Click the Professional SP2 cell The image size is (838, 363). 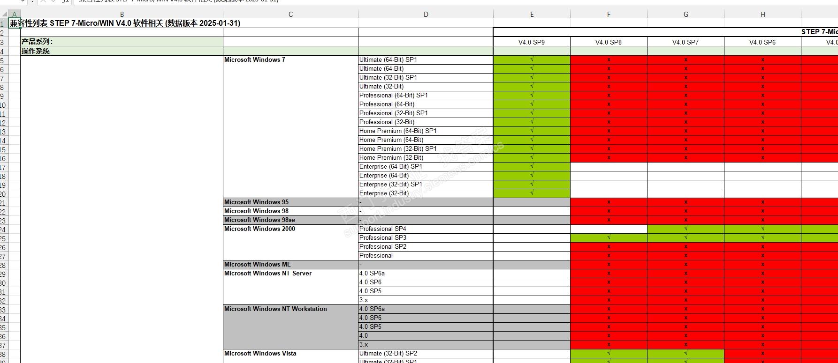[426, 247]
